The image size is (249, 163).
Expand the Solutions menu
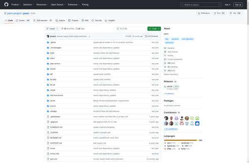click(29, 5)
